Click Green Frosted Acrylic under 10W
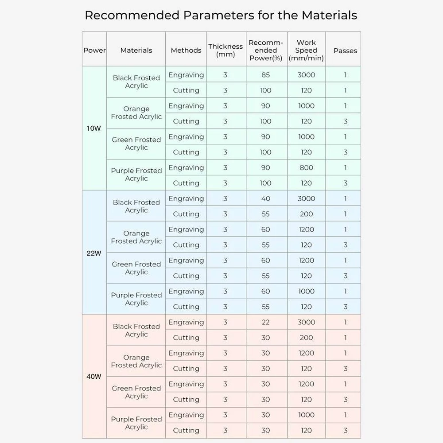443x443 pixels. point(136,144)
